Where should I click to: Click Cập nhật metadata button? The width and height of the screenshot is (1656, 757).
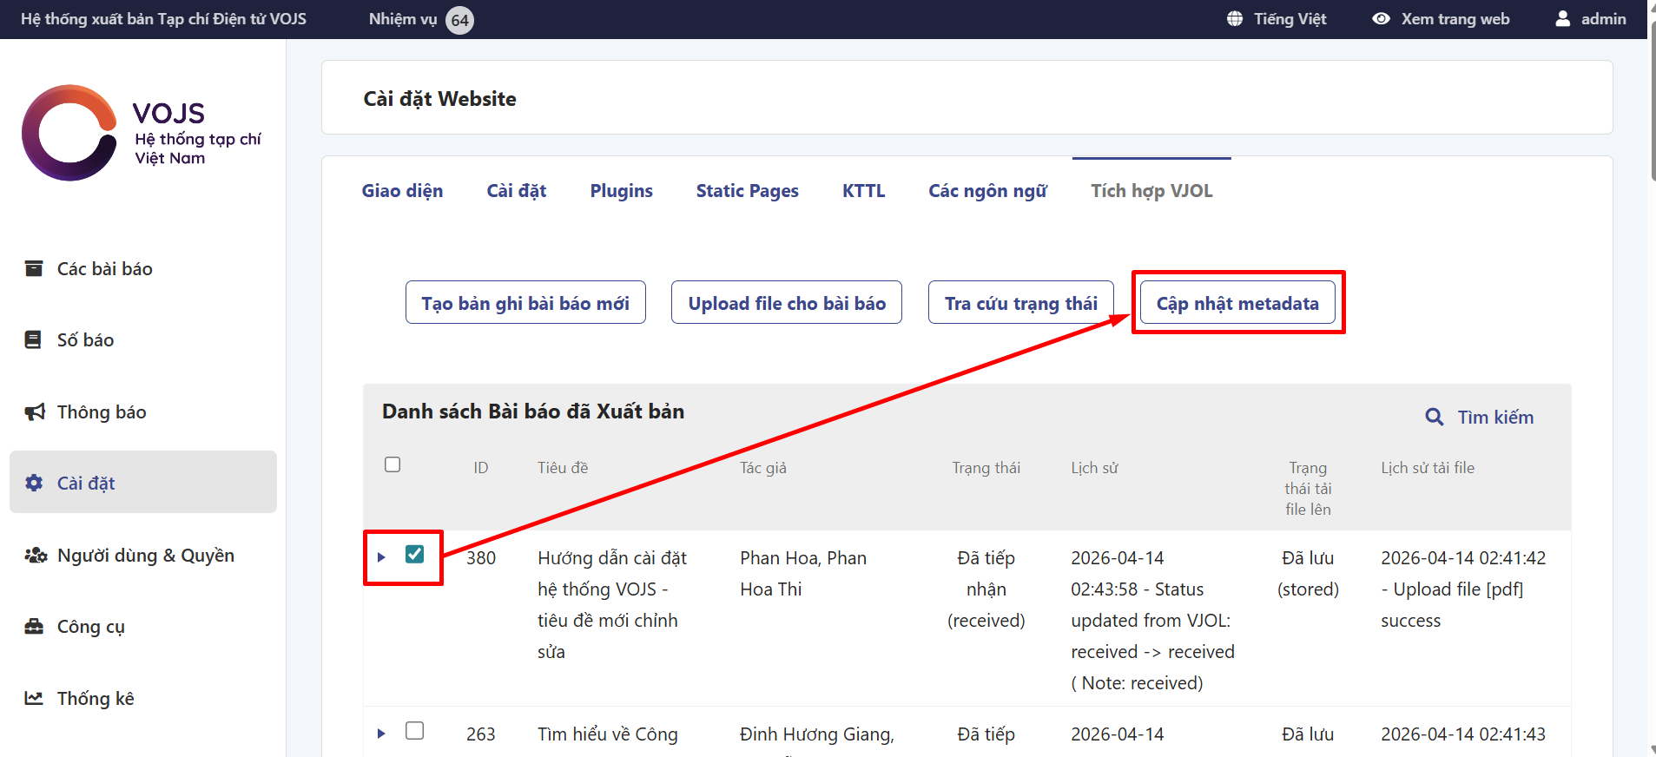[x=1237, y=302]
